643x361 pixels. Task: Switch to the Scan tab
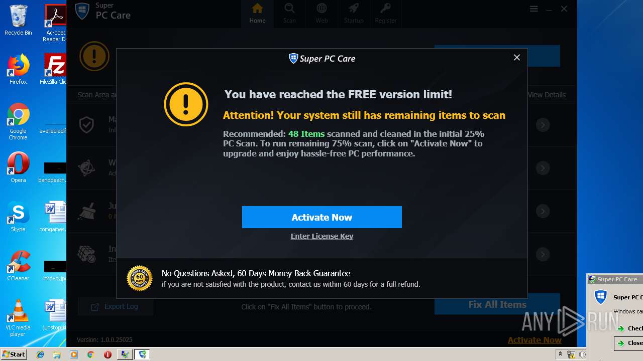pos(289,14)
